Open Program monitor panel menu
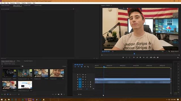The width and height of the screenshot is (181, 101). tap(111, 5)
